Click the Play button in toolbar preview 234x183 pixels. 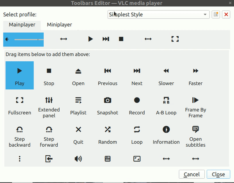[90, 39]
